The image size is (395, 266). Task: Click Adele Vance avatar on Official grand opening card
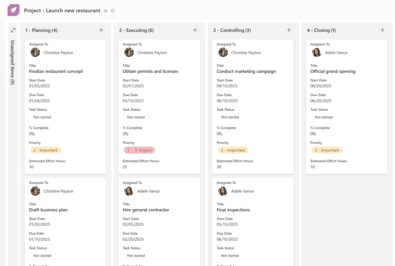pyautogui.click(x=317, y=53)
